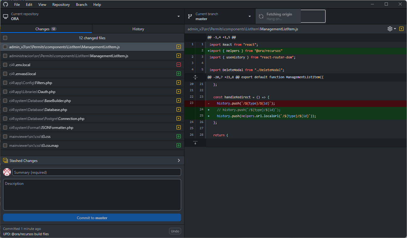Check the admin_v3 ManagementListItem.js file checkbox
Screen dimensions: 407x238
5,47
